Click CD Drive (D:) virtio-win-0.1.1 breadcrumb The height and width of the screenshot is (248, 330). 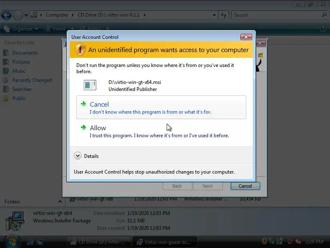(x=108, y=15)
